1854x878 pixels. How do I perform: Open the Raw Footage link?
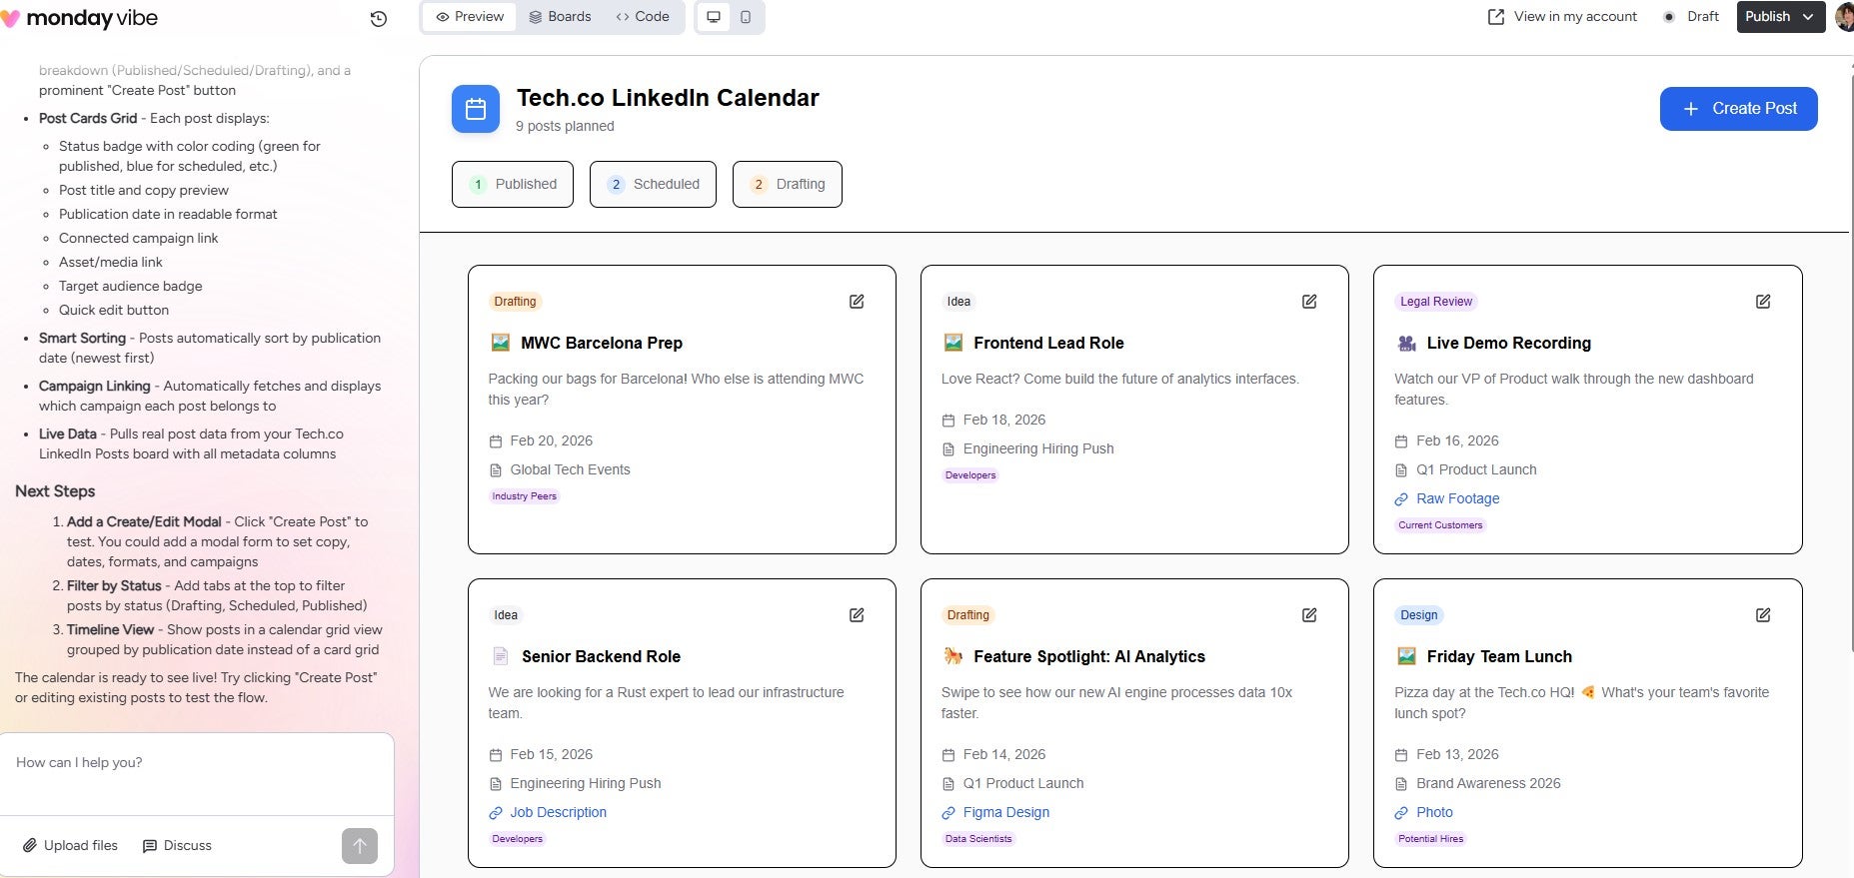(x=1457, y=498)
